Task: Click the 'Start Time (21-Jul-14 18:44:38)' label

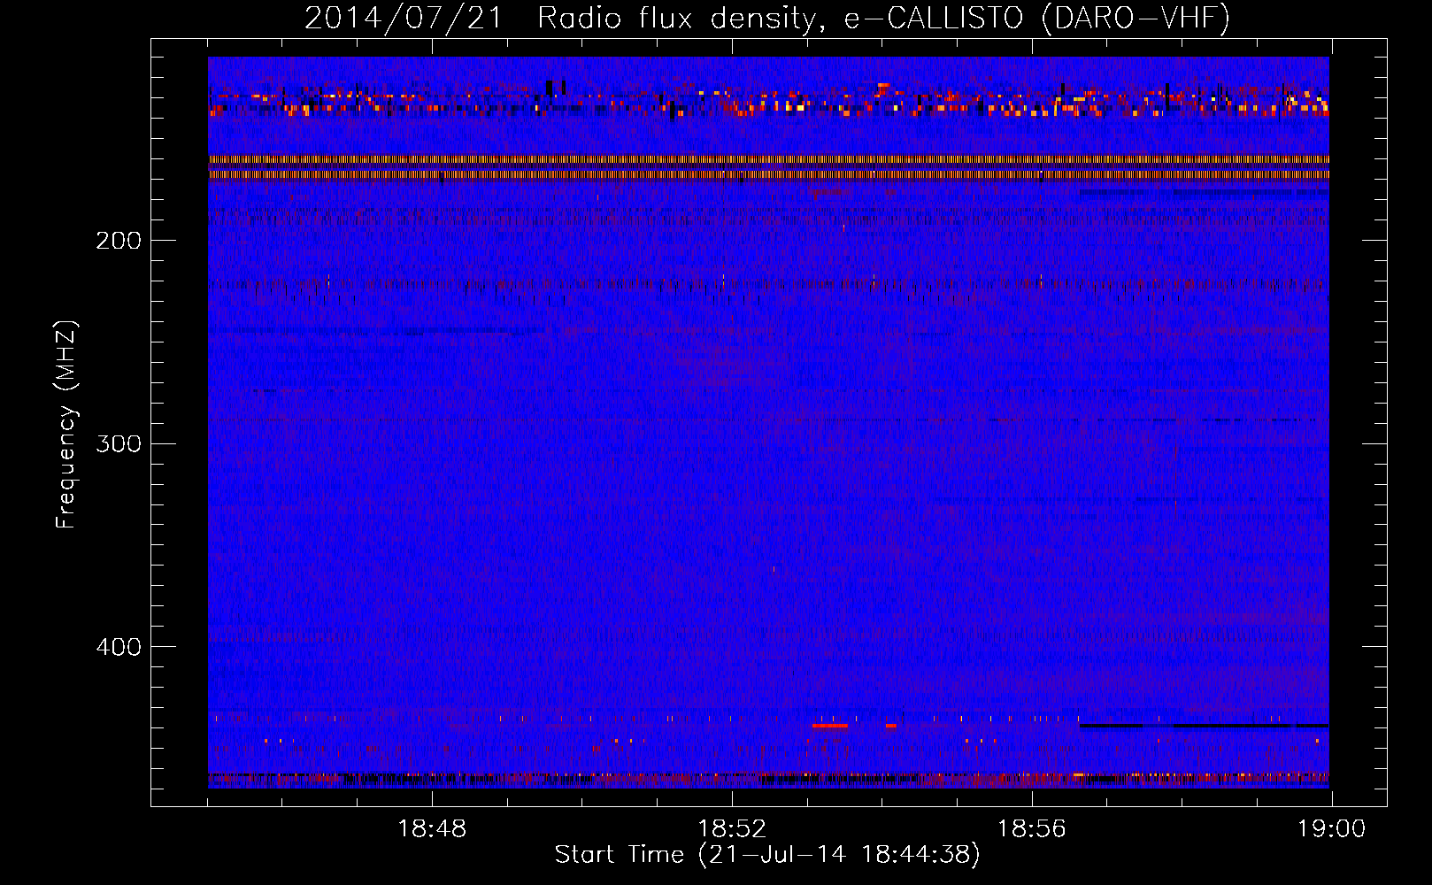Action: click(767, 855)
